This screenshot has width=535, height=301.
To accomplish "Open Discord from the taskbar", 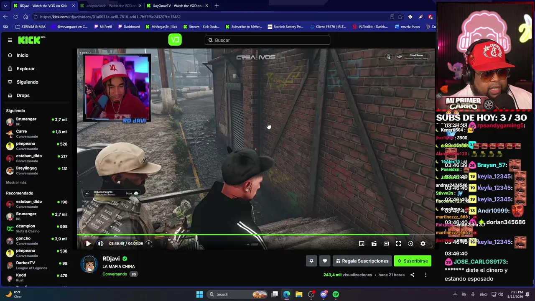I will (x=324, y=294).
